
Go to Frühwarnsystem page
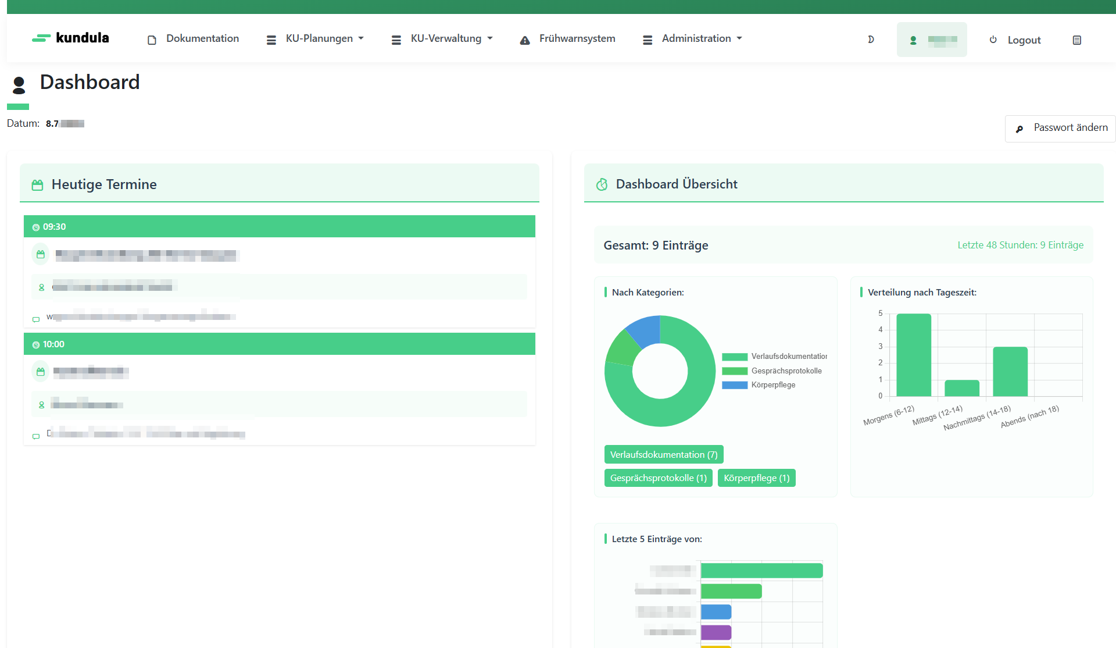click(x=577, y=39)
